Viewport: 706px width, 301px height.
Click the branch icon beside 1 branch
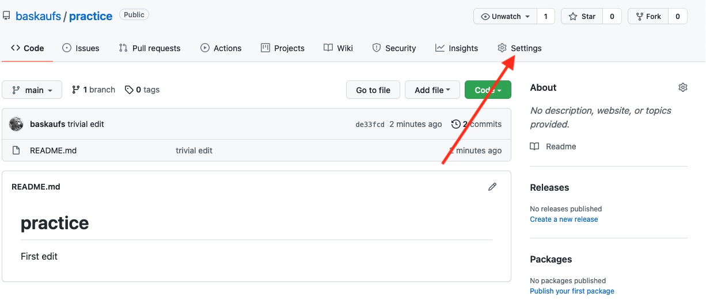click(76, 90)
